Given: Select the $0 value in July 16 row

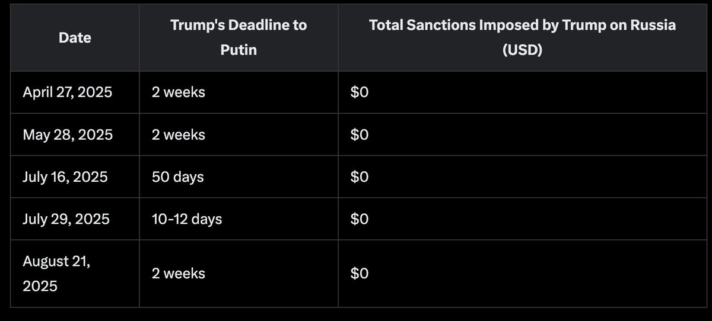Looking at the screenshot, I should 360,177.
